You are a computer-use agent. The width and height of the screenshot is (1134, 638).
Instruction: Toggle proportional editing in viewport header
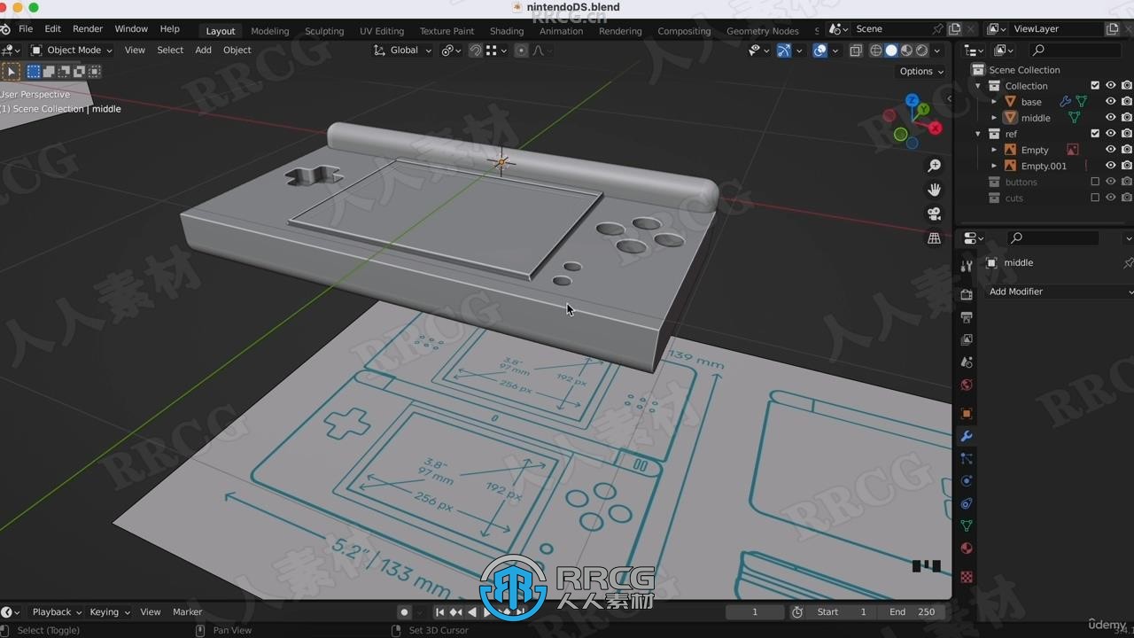click(x=521, y=51)
